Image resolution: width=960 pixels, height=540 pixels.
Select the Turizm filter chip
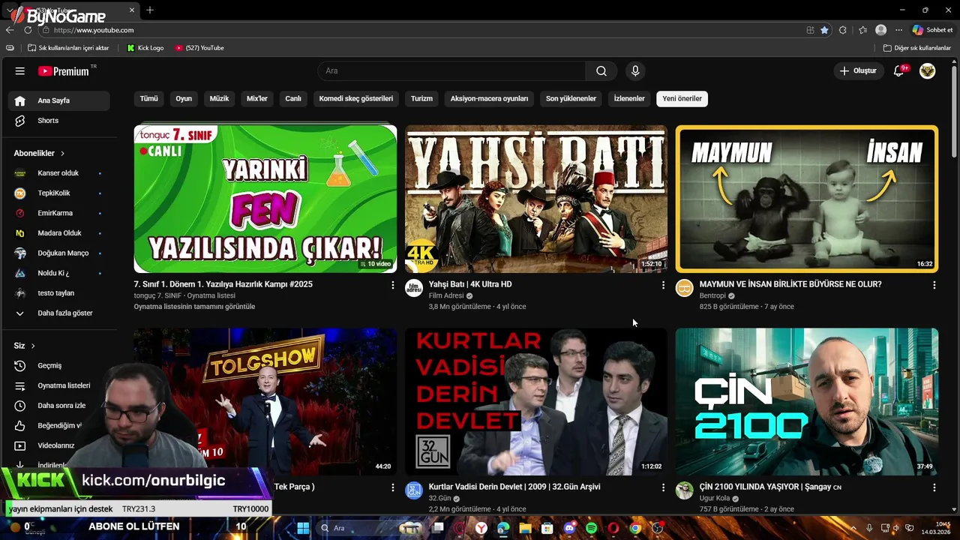point(421,99)
